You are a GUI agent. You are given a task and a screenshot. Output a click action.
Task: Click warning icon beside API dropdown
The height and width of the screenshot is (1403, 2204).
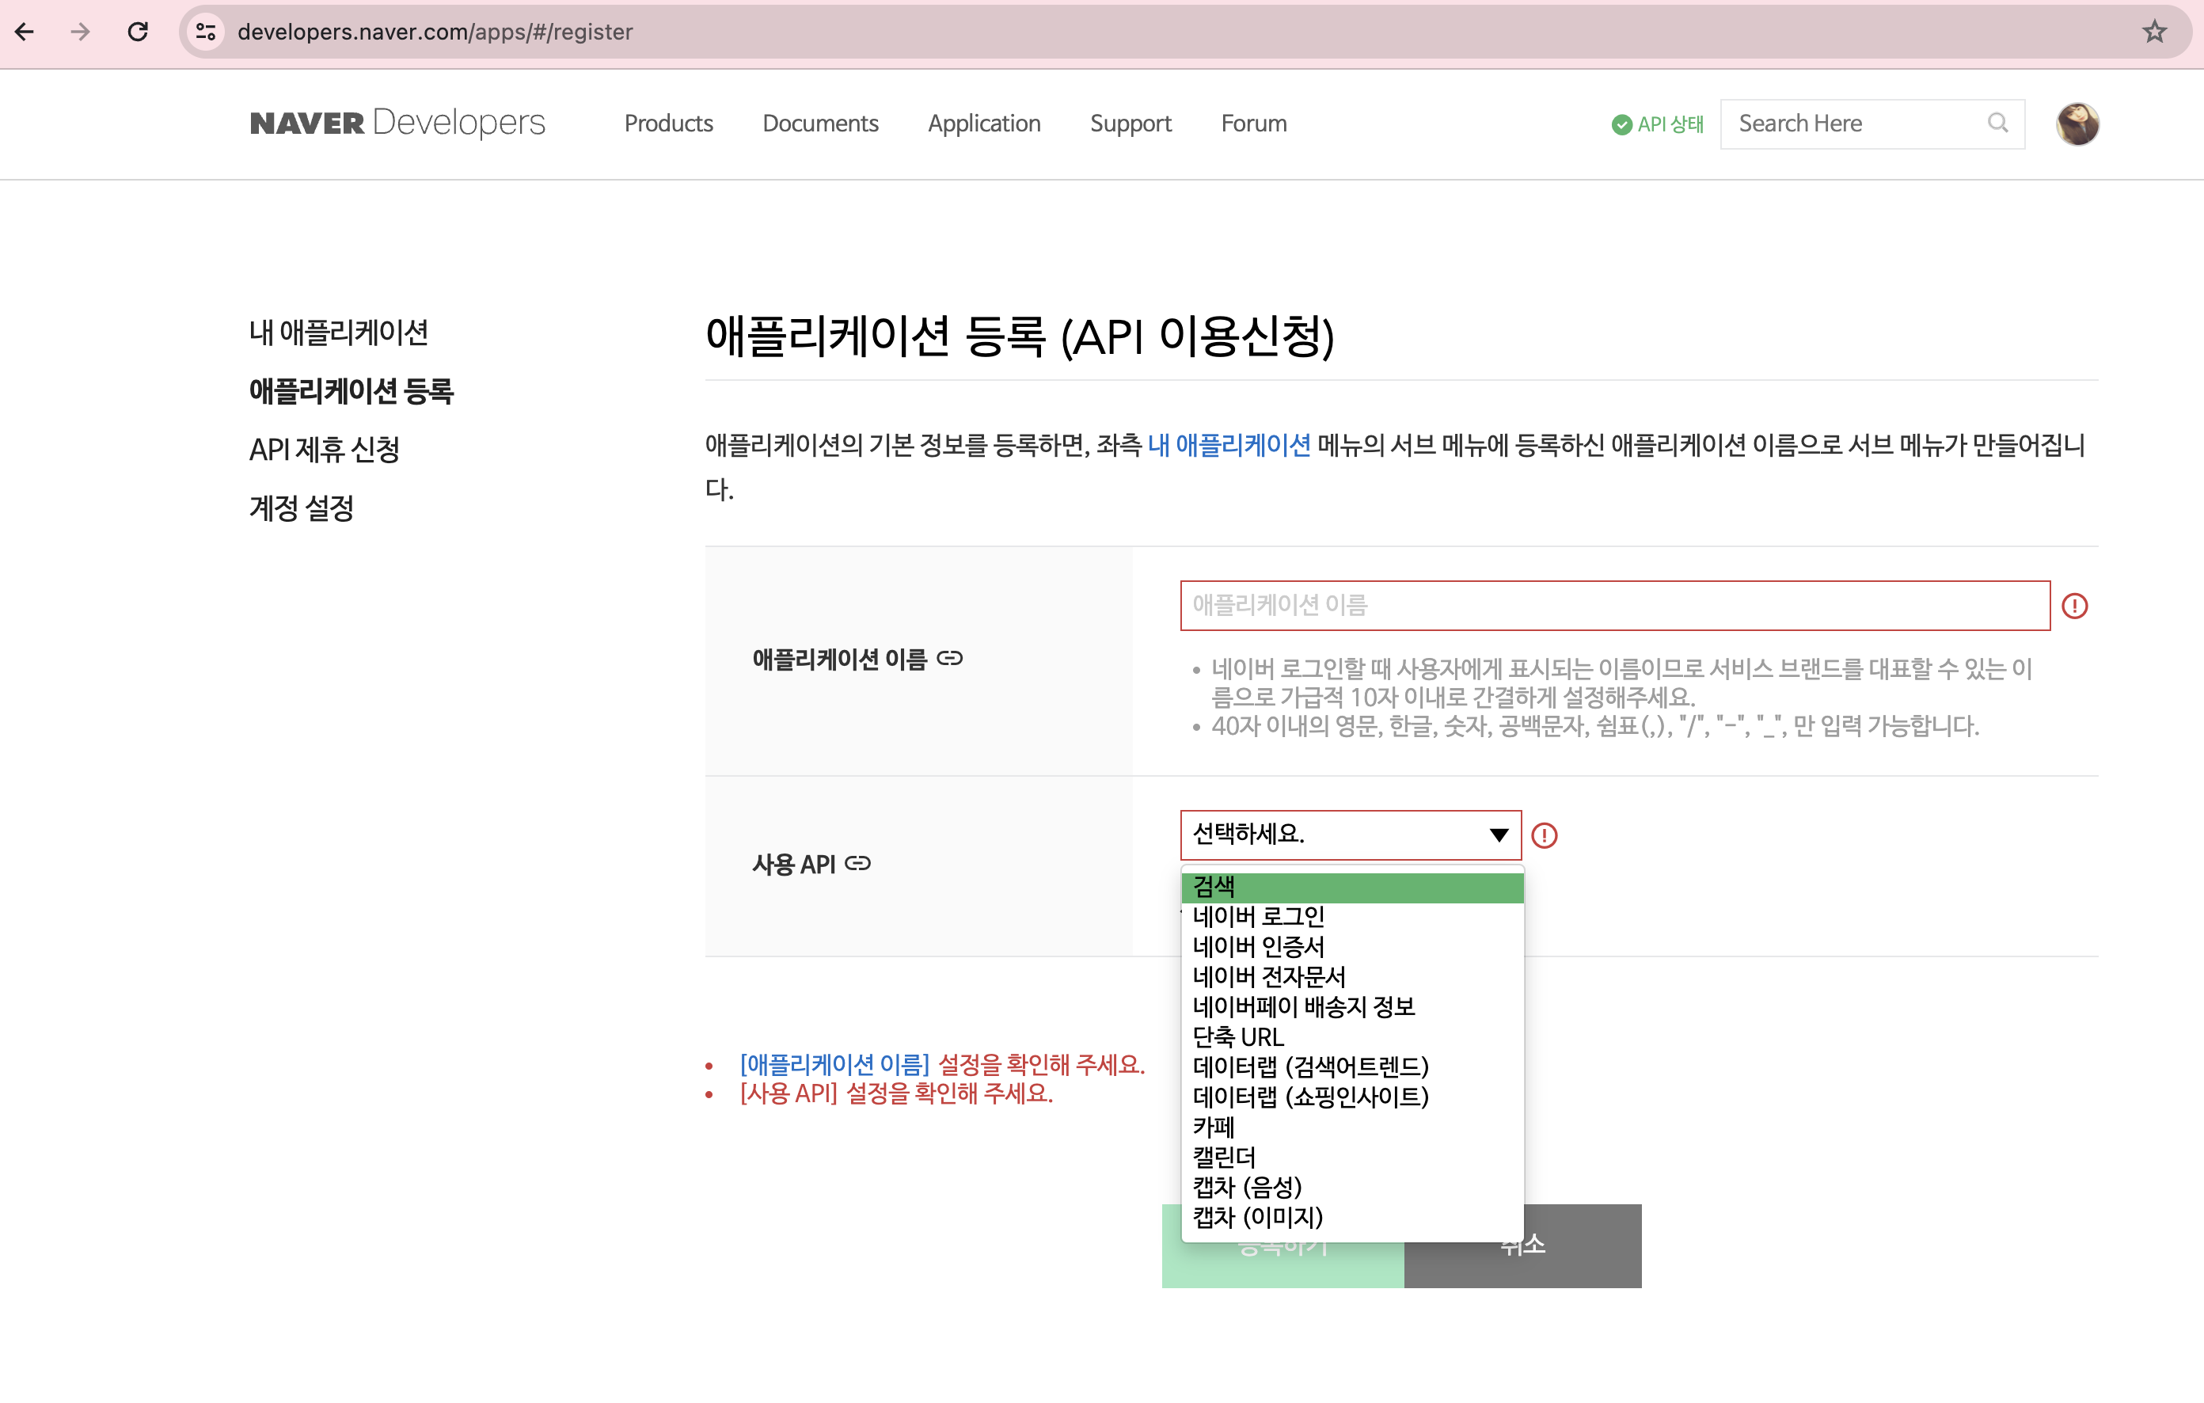coord(1544,835)
